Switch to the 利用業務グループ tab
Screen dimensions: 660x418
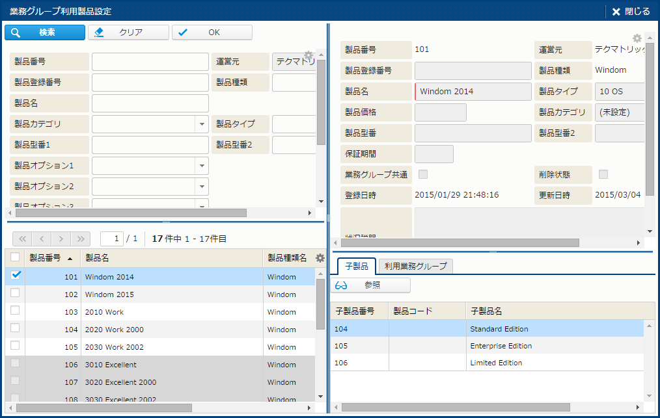click(415, 266)
